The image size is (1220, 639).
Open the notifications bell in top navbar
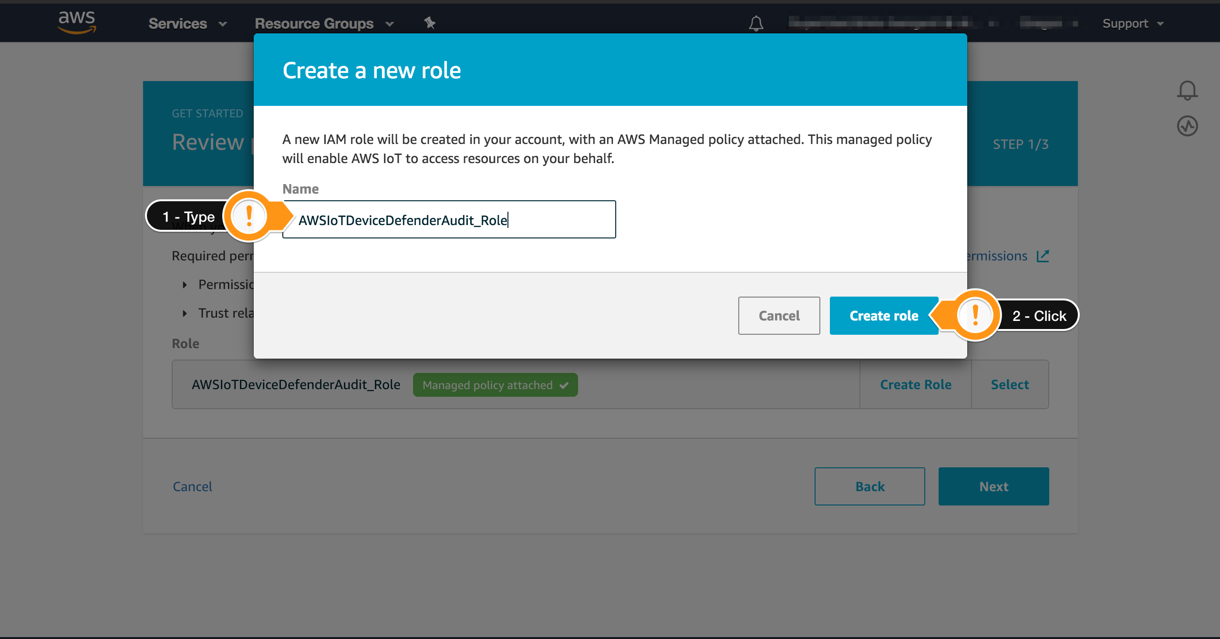(x=756, y=23)
